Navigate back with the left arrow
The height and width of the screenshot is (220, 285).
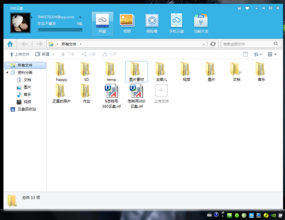24,44
